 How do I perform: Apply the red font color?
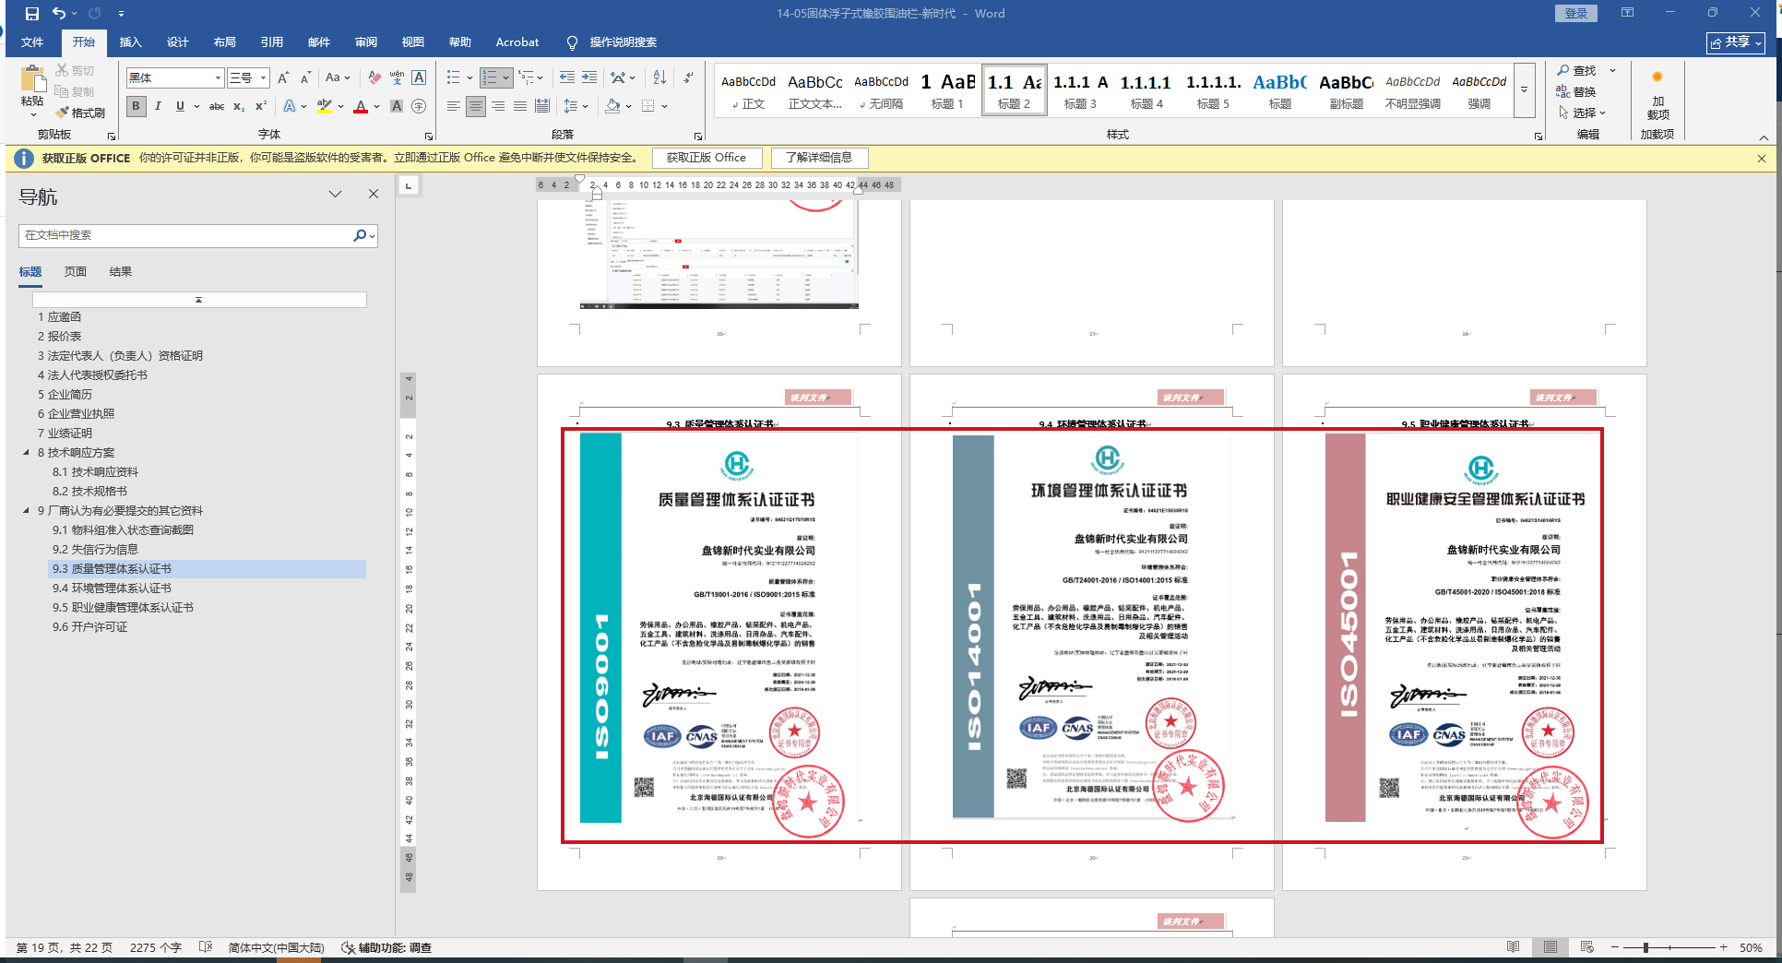point(361,107)
